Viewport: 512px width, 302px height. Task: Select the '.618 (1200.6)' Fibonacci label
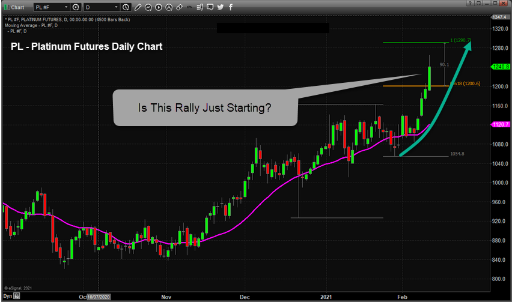(465, 83)
